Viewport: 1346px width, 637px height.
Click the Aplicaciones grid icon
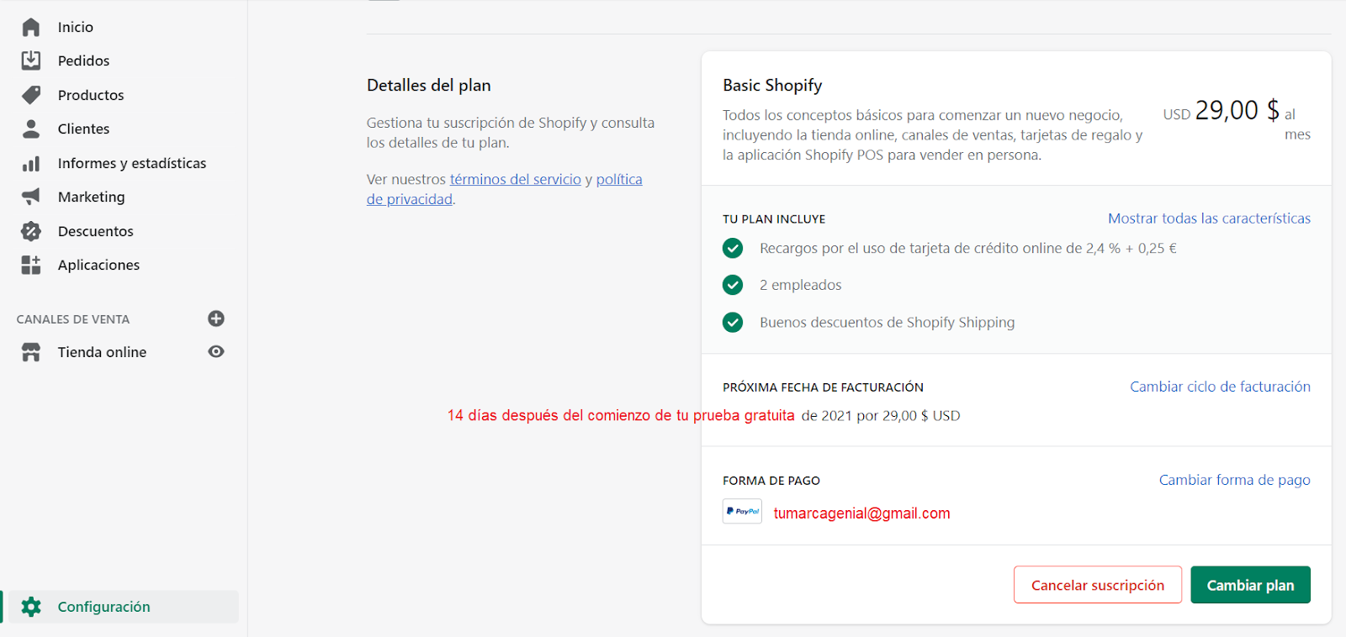(x=31, y=265)
